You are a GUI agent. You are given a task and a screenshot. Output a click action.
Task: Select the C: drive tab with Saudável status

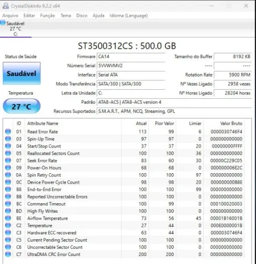coord(15,29)
